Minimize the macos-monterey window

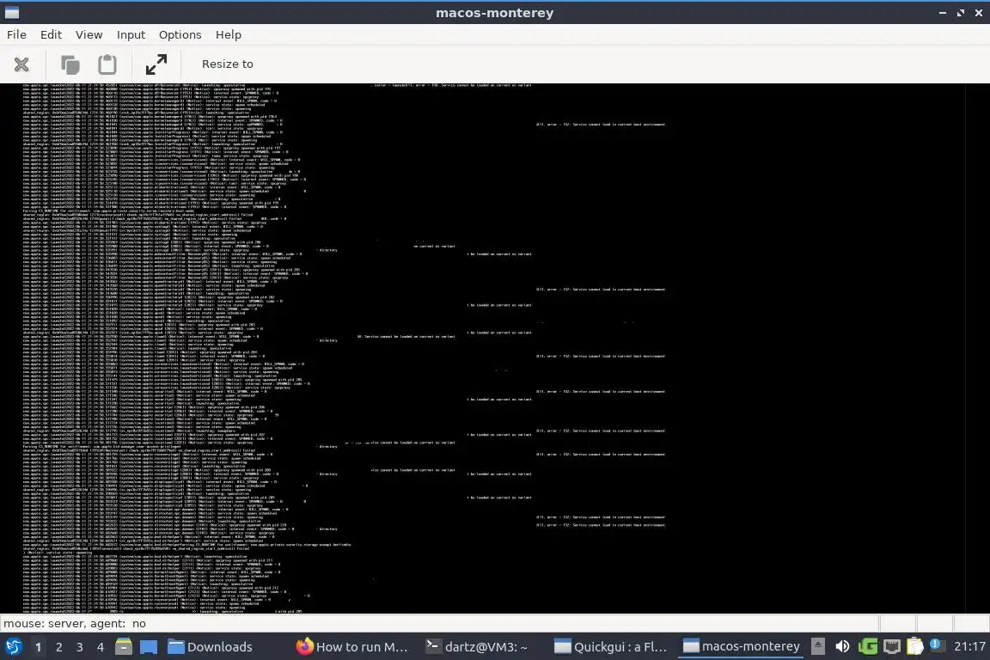pyautogui.click(x=943, y=13)
